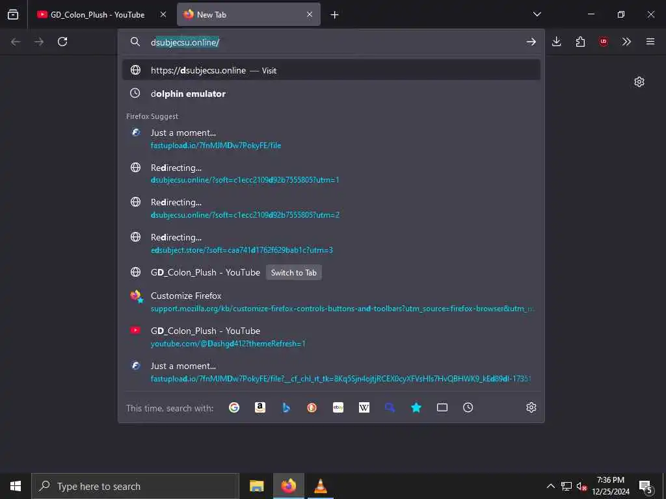Open File Explorer from the taskbar

click(x=256, y=486)
